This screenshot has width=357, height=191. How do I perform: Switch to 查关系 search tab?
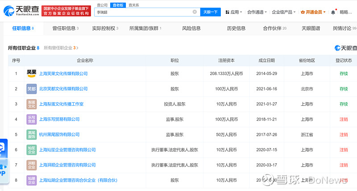click(133, 5)
